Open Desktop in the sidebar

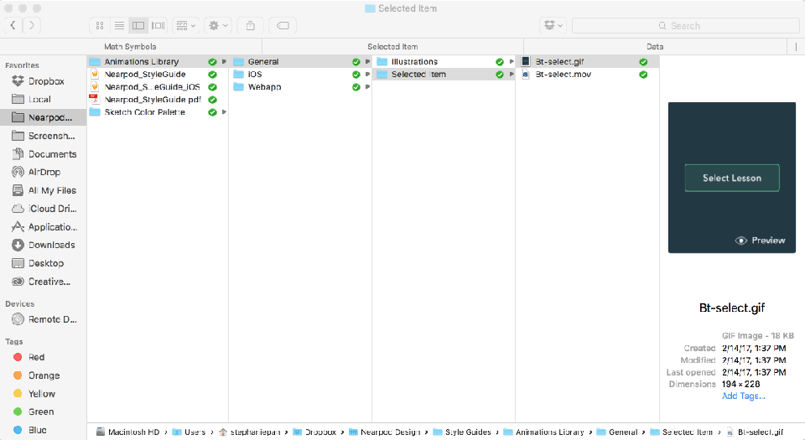(43, 263)
